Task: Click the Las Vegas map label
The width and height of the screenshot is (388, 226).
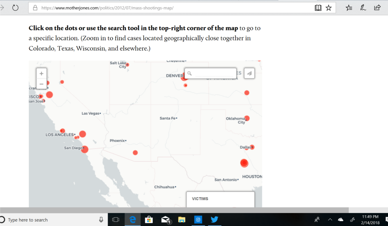Action: pyautogui.click(x=91, y=113)
